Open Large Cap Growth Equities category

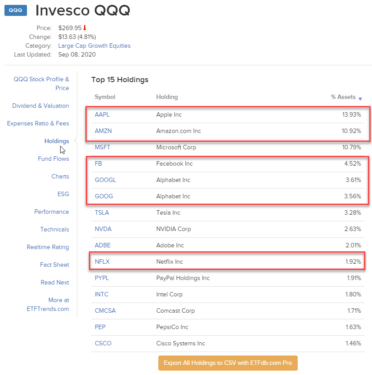coord(94,45)
